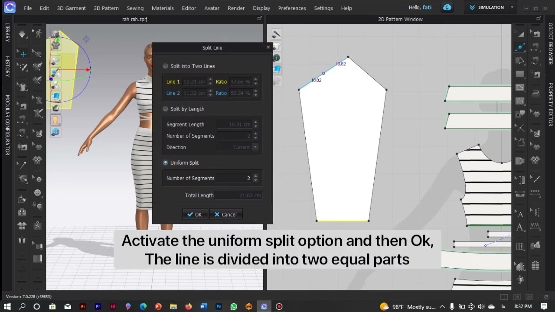Adjust Number of Segments stepper under Split by Length
The height and width of the screenshot is (312, 555).
pos(255,136)
